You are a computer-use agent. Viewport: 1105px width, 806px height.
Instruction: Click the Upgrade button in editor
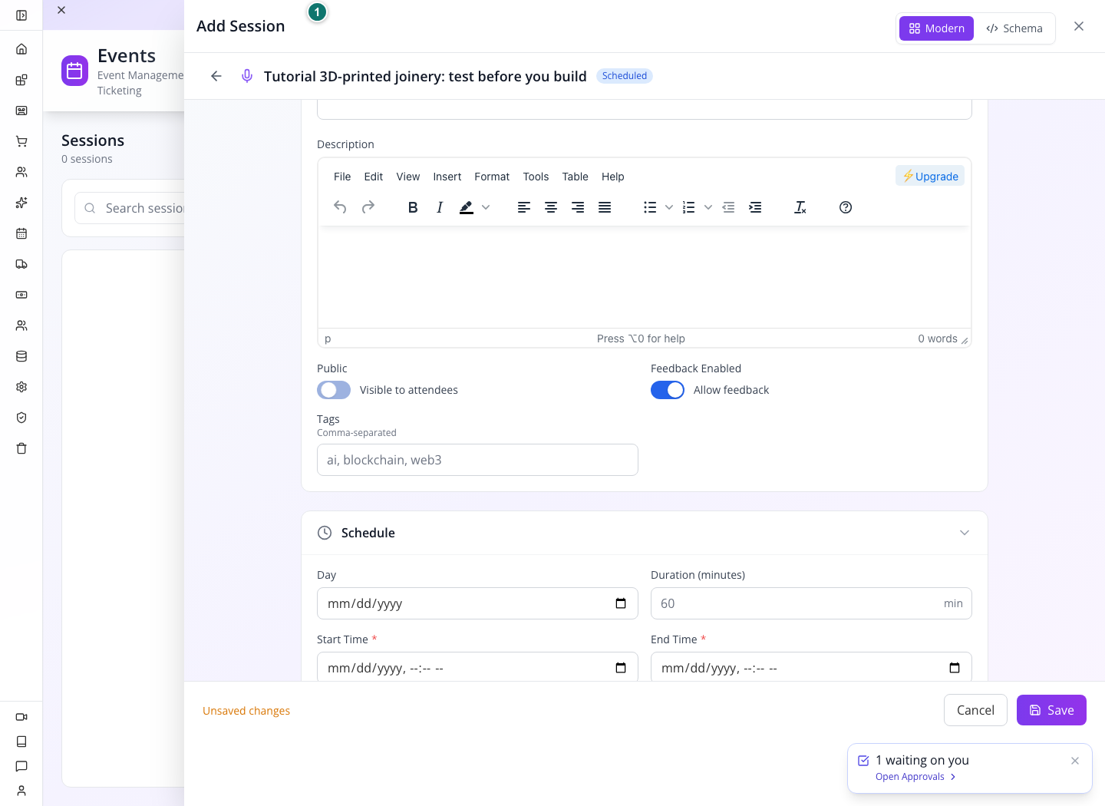pyautogui.click(x=930, y=176)
